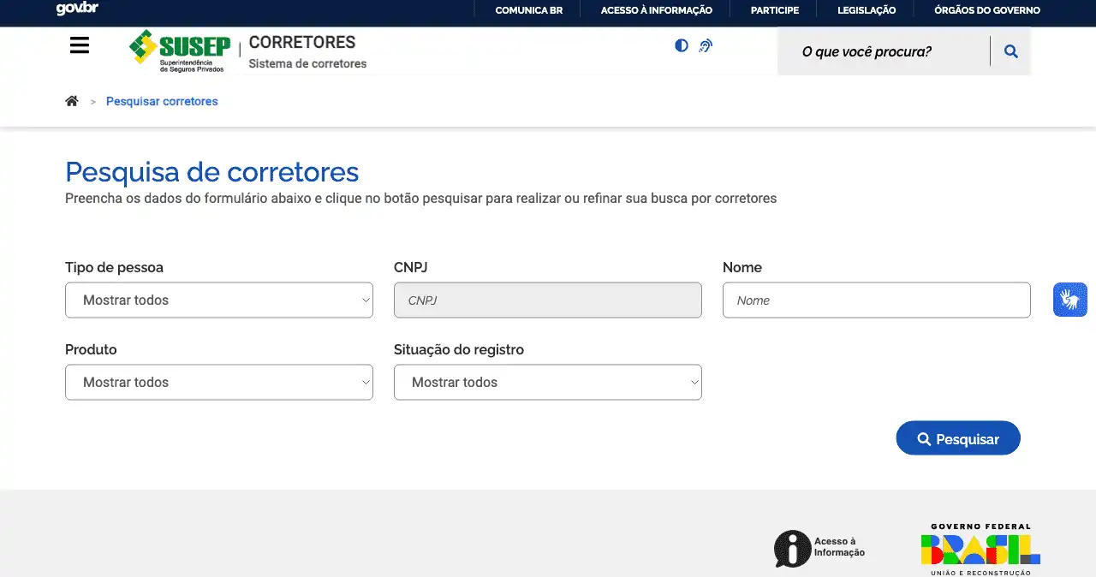Click the hearing accessibility icon
1096x577 pixels.
[706, 46]
